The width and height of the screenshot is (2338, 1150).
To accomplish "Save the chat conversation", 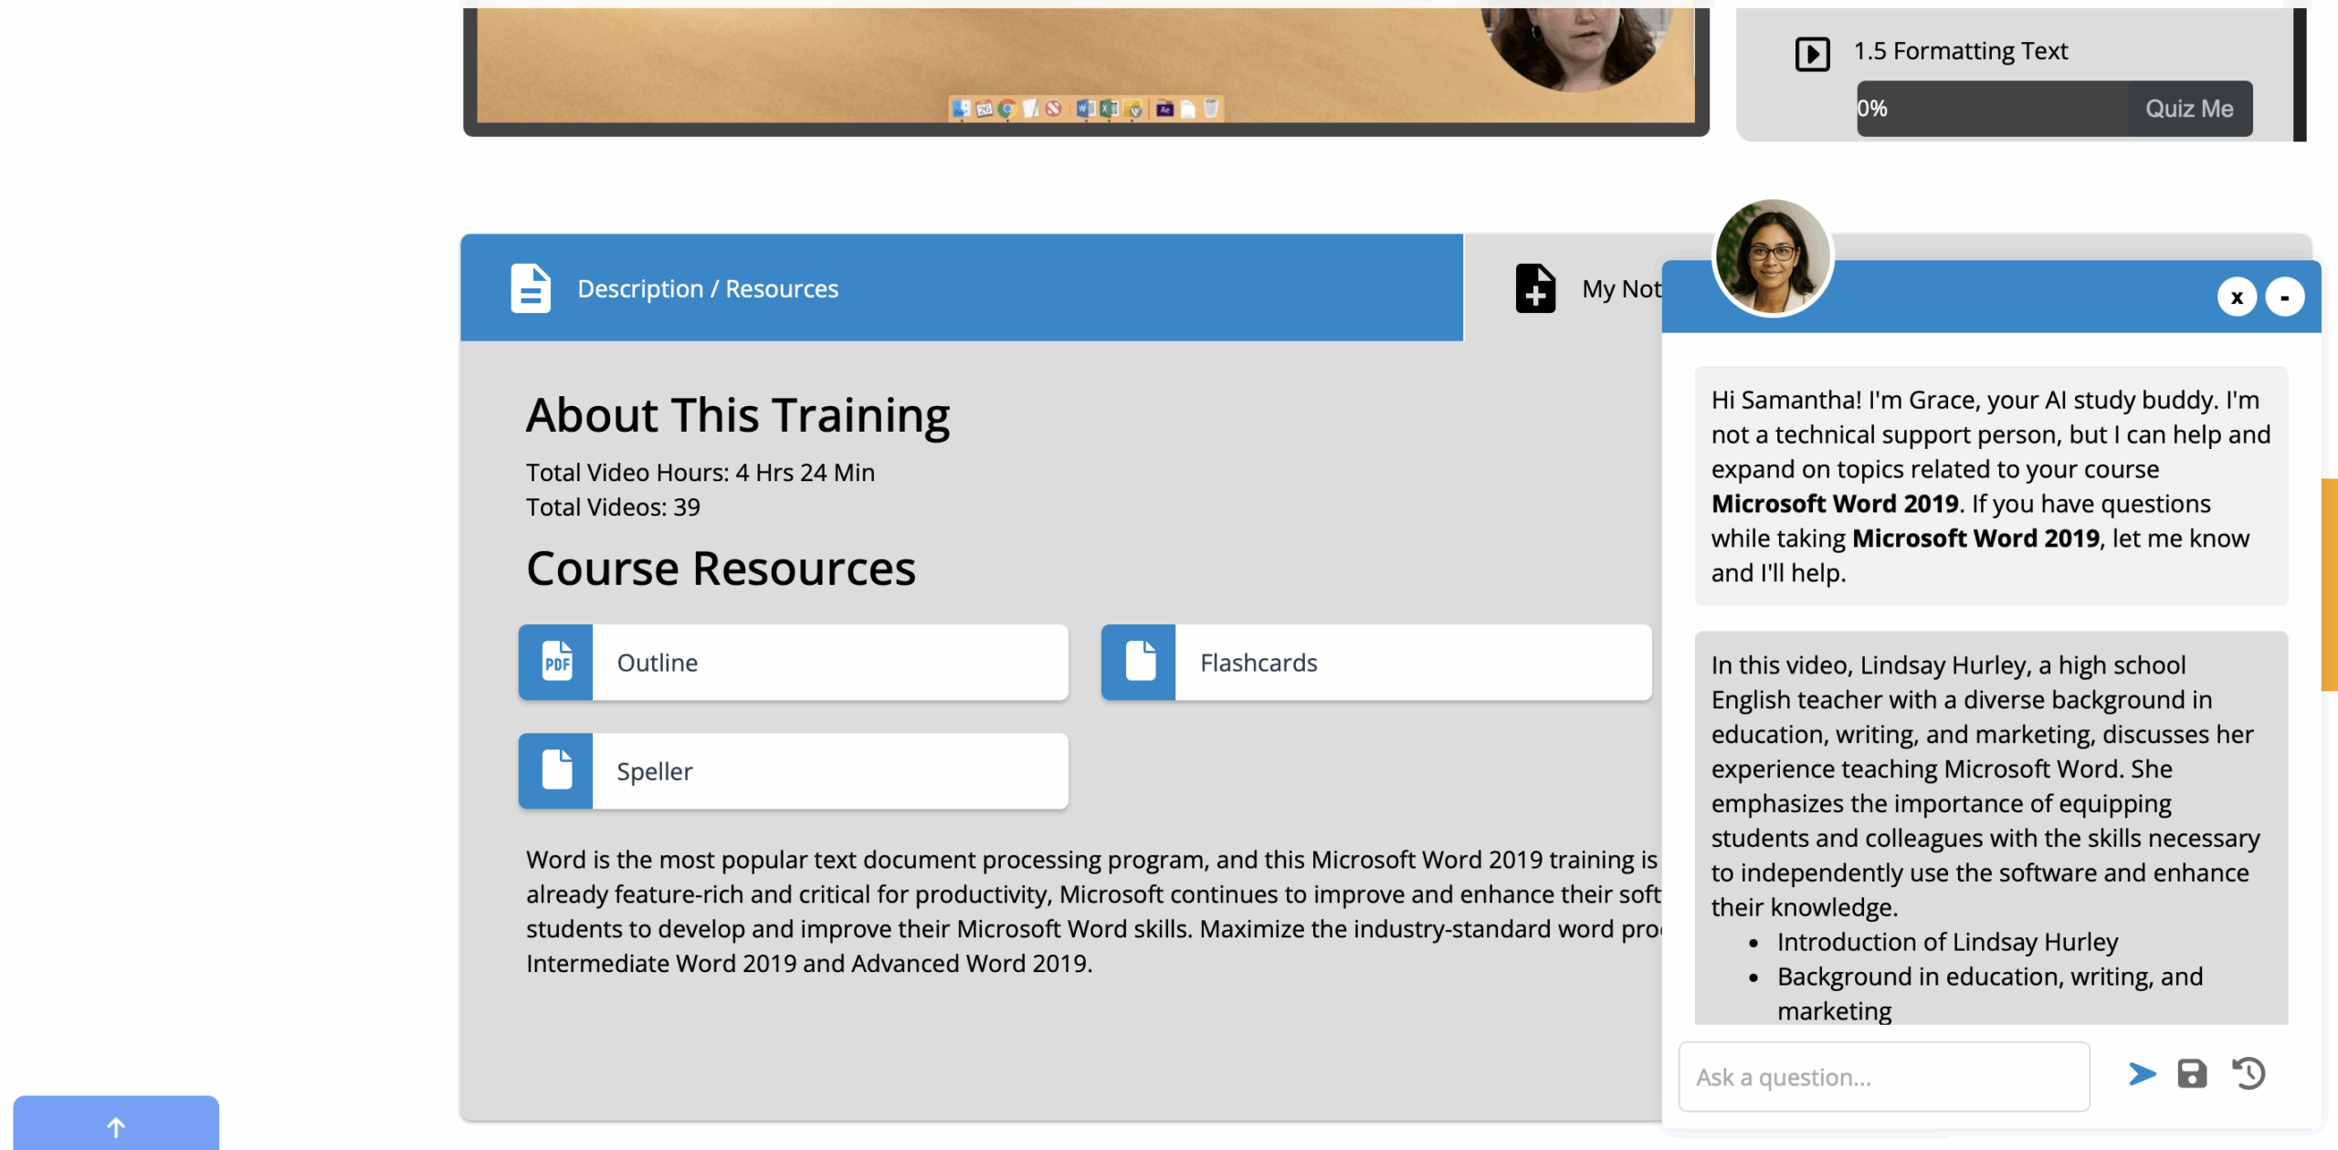I will coord(2192,1074).
